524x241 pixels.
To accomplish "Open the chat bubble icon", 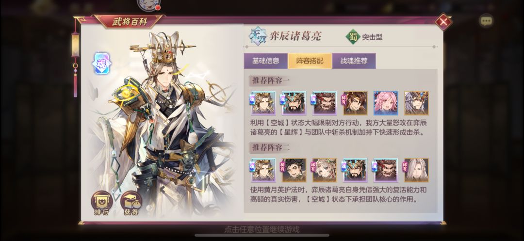I will [x=486, y=21].
